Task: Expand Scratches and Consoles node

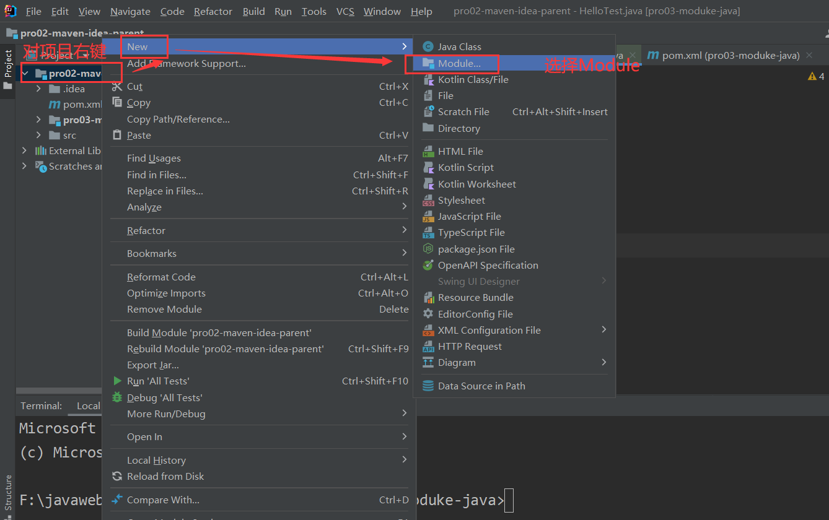Action: [25, 166]
